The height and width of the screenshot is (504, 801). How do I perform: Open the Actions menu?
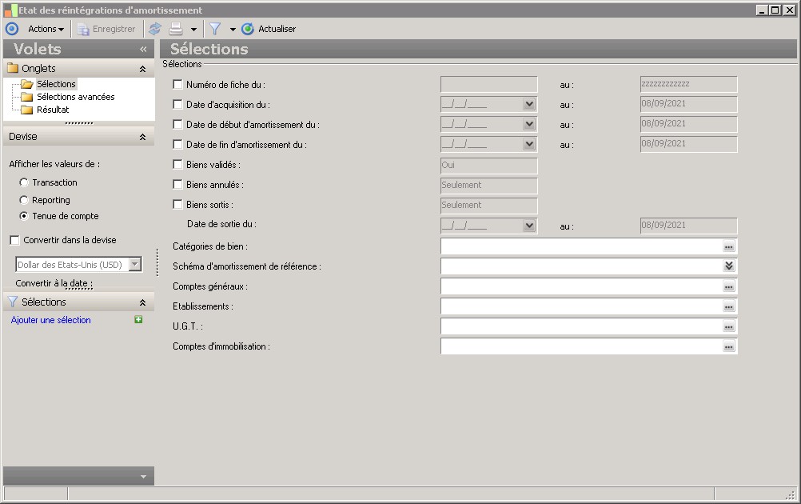pos(46,29)
